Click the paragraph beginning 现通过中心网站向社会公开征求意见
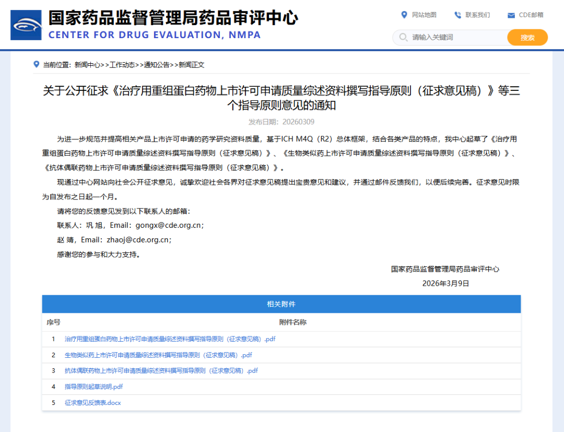 281,190
